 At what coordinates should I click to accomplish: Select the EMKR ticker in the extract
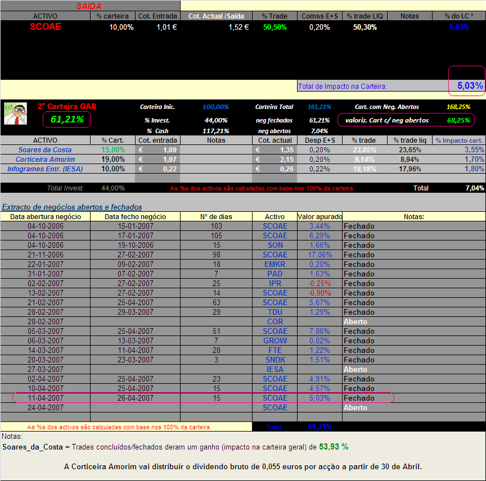point(275,264)
